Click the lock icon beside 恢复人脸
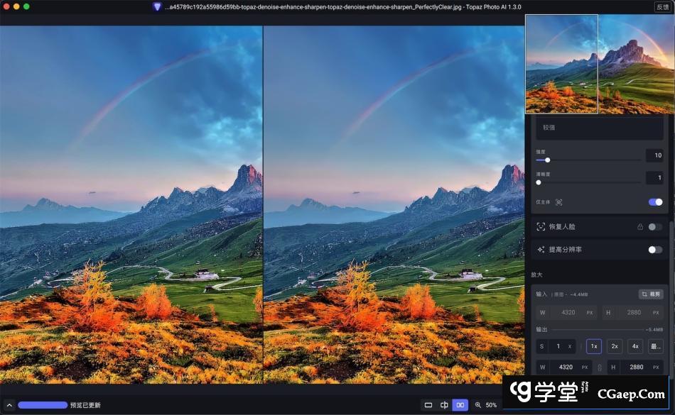Viewport: 675px width, 415px height. pyautogui.click(x=639, y=227)
